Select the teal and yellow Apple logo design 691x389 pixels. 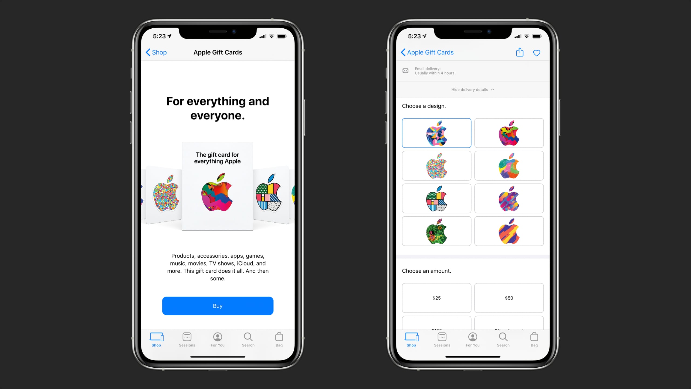click(x=509, y=167)
